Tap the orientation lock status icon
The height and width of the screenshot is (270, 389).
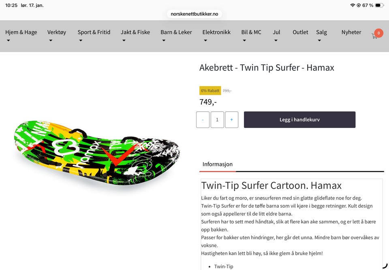click(x=359, y=5)
